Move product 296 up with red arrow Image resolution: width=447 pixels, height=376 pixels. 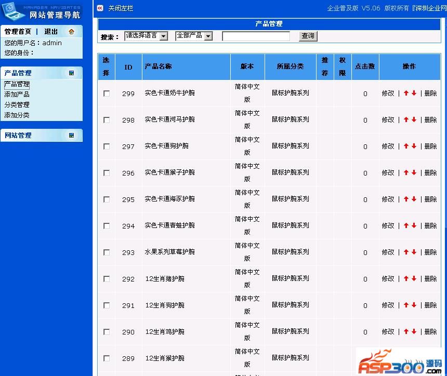click(x=406, y=172)
